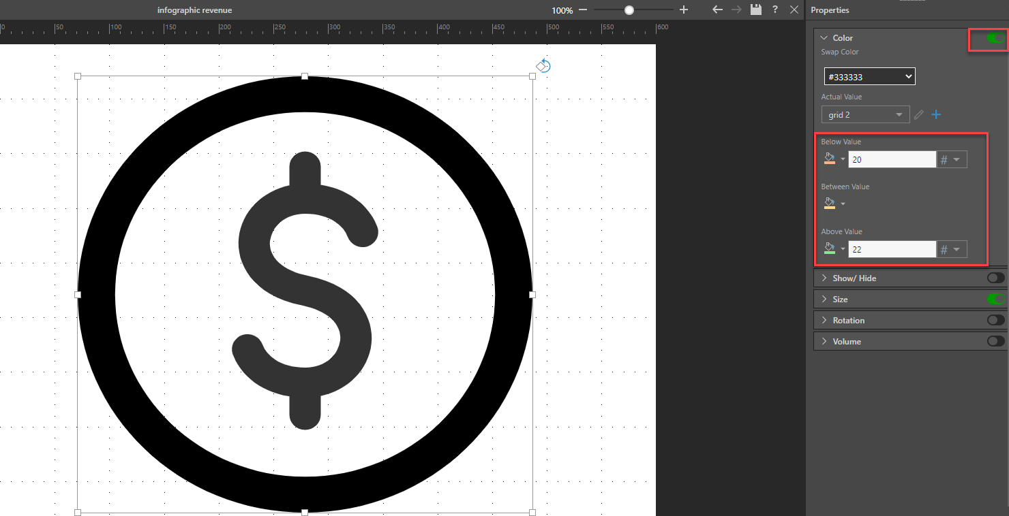The height and width of the screenshot is (516, 1009).
Task: Click the rotate handle above the shape
Action: pyautogui.click(x=543, y=65)
